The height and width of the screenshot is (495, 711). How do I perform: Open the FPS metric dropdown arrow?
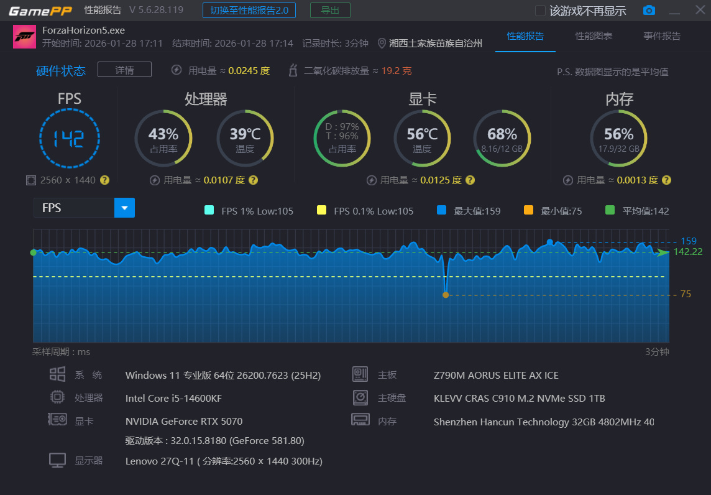(124, 208)
